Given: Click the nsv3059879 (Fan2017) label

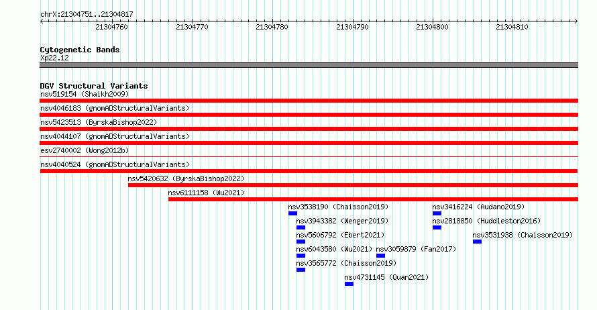Looking at the screenshot, I should coord(416,249).
